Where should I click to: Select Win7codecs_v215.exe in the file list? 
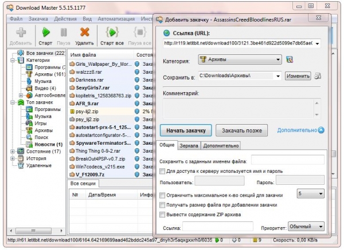[100, 167]
